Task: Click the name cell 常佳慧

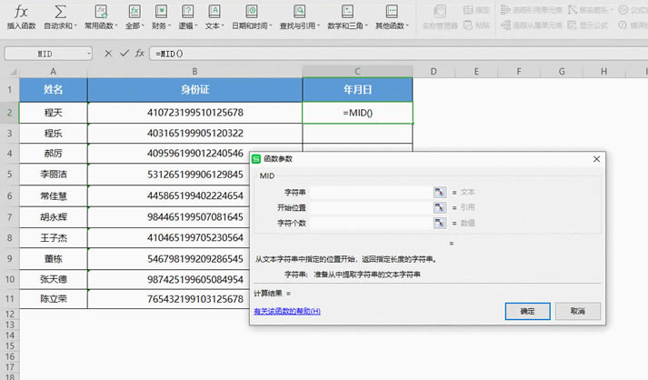Action: pos(54,196)
